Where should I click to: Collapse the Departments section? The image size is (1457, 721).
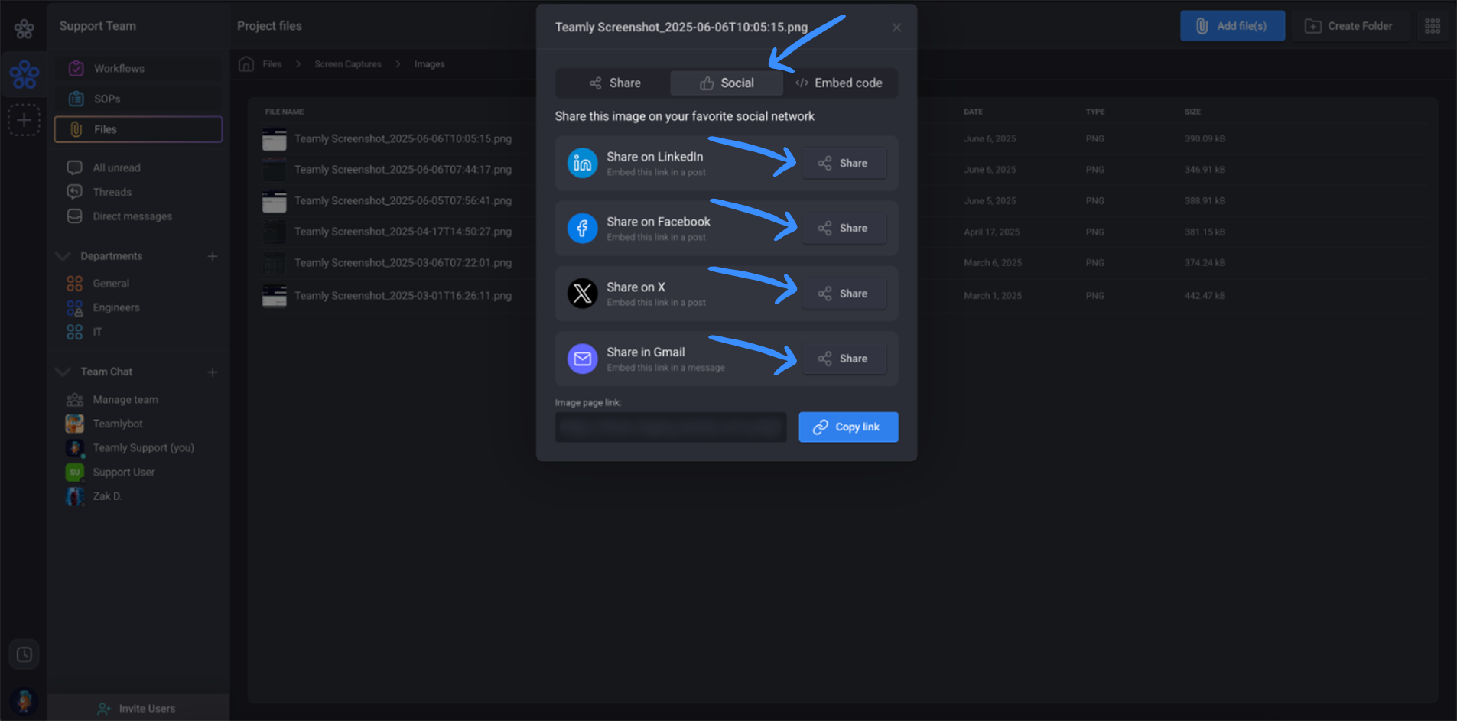pos(63,256)
